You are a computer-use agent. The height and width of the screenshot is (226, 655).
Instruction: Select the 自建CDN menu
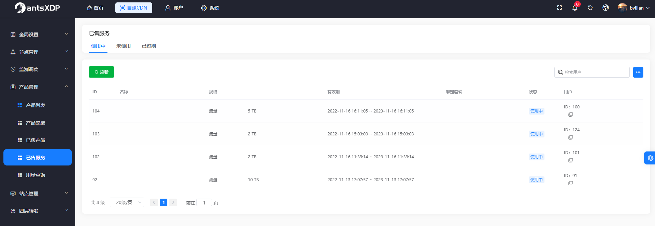pyautogui.click(x=134, y=8)
